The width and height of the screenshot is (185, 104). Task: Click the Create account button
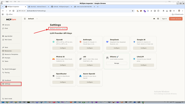tap(176, 19)
